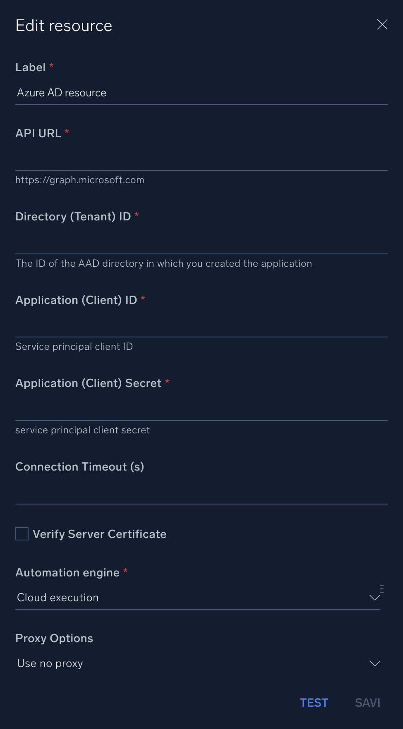Click the https://graph.microsoft.com helper text
Screen dimensions: 403x729
(80, 180)
